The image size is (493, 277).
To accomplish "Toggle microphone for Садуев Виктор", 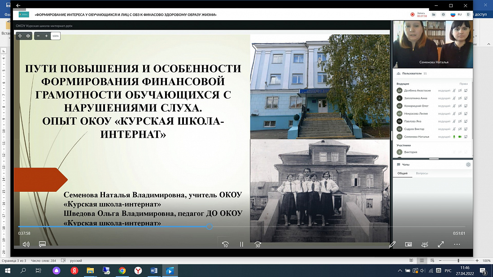I will 454,129.
